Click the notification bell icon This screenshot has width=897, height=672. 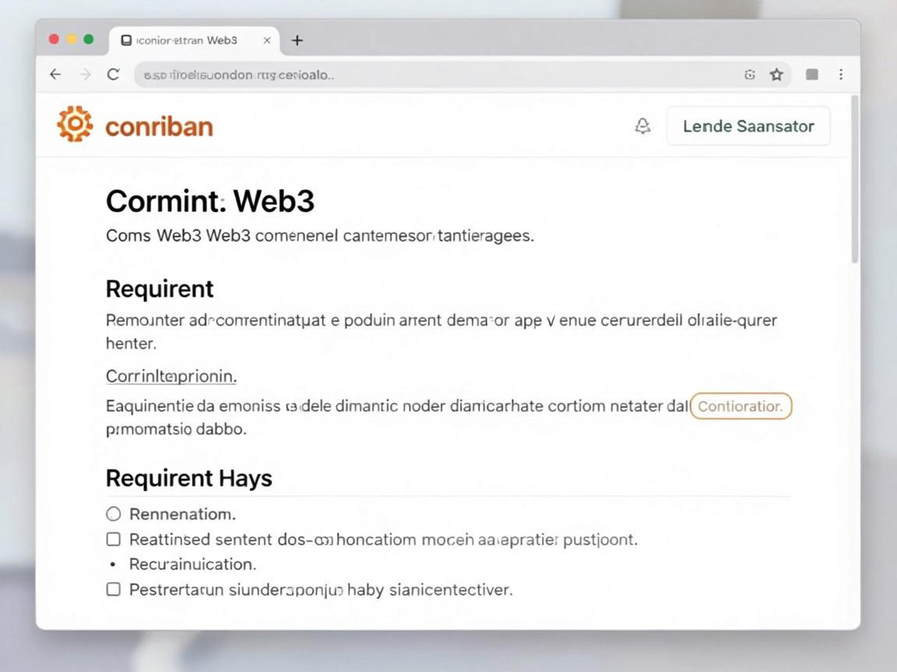click(642, 126)
